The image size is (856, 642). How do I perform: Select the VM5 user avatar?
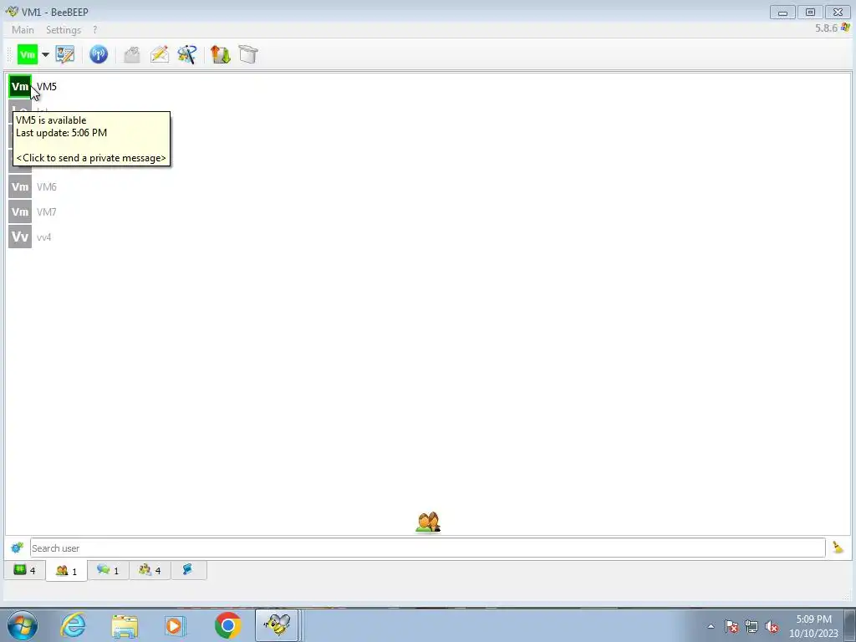coord(20,86)
